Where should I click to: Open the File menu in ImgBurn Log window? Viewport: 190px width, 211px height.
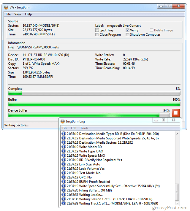pos(65,128)
